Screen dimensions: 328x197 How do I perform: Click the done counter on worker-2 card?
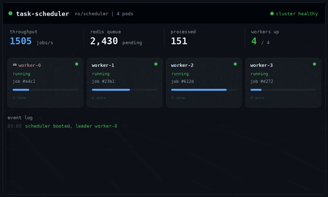point(178,98)
